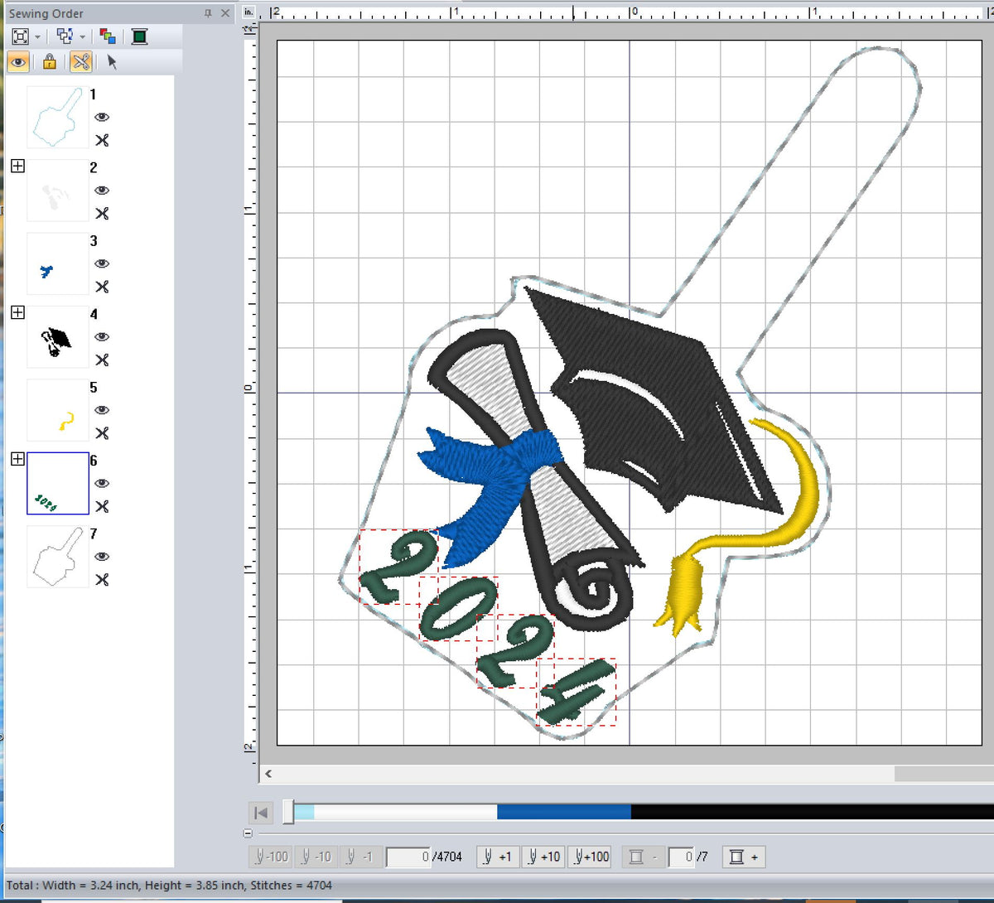Expand the plus sign next to object 6
Image resolution: width=994 pixels, height=903 pixels.
point(17,458)
